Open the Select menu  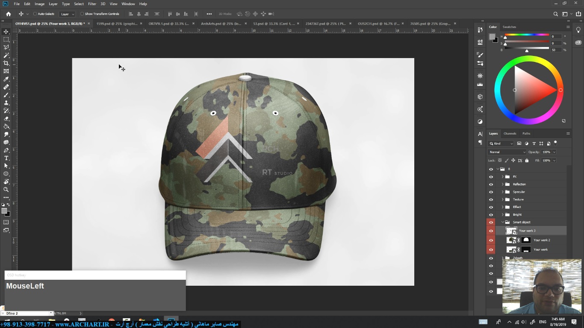[x=79, y=4]
